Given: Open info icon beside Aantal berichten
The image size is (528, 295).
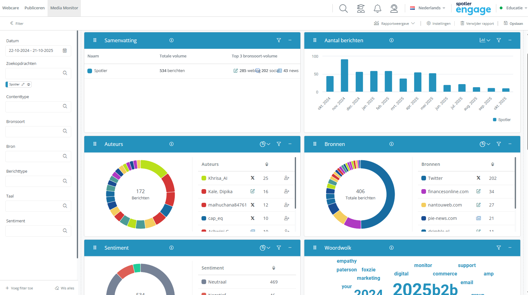Looking at the screenshot, I should pos(391,40).
